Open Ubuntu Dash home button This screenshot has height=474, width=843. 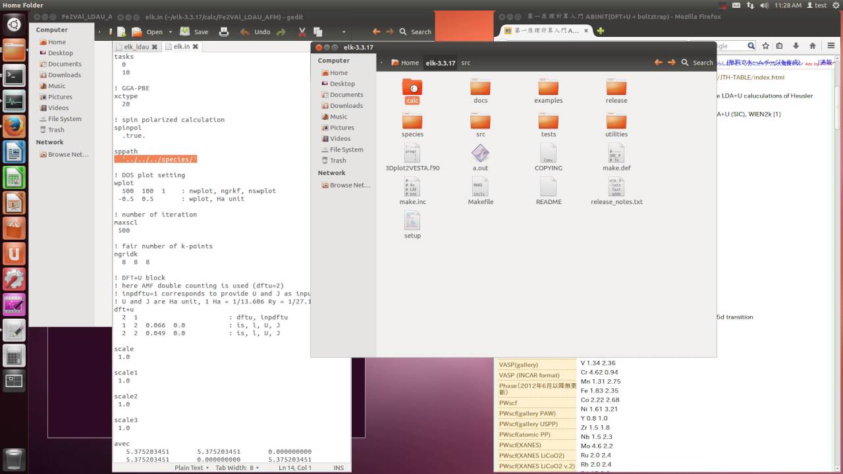[x=14, y=25]
